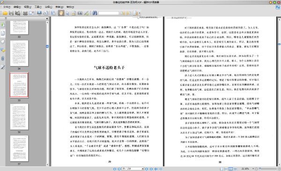281x171 pixels.
Task: Open the Edit menu
Action: pos(17,7)
